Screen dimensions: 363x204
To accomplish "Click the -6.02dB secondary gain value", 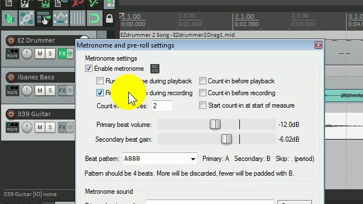I will coord(289,139).
